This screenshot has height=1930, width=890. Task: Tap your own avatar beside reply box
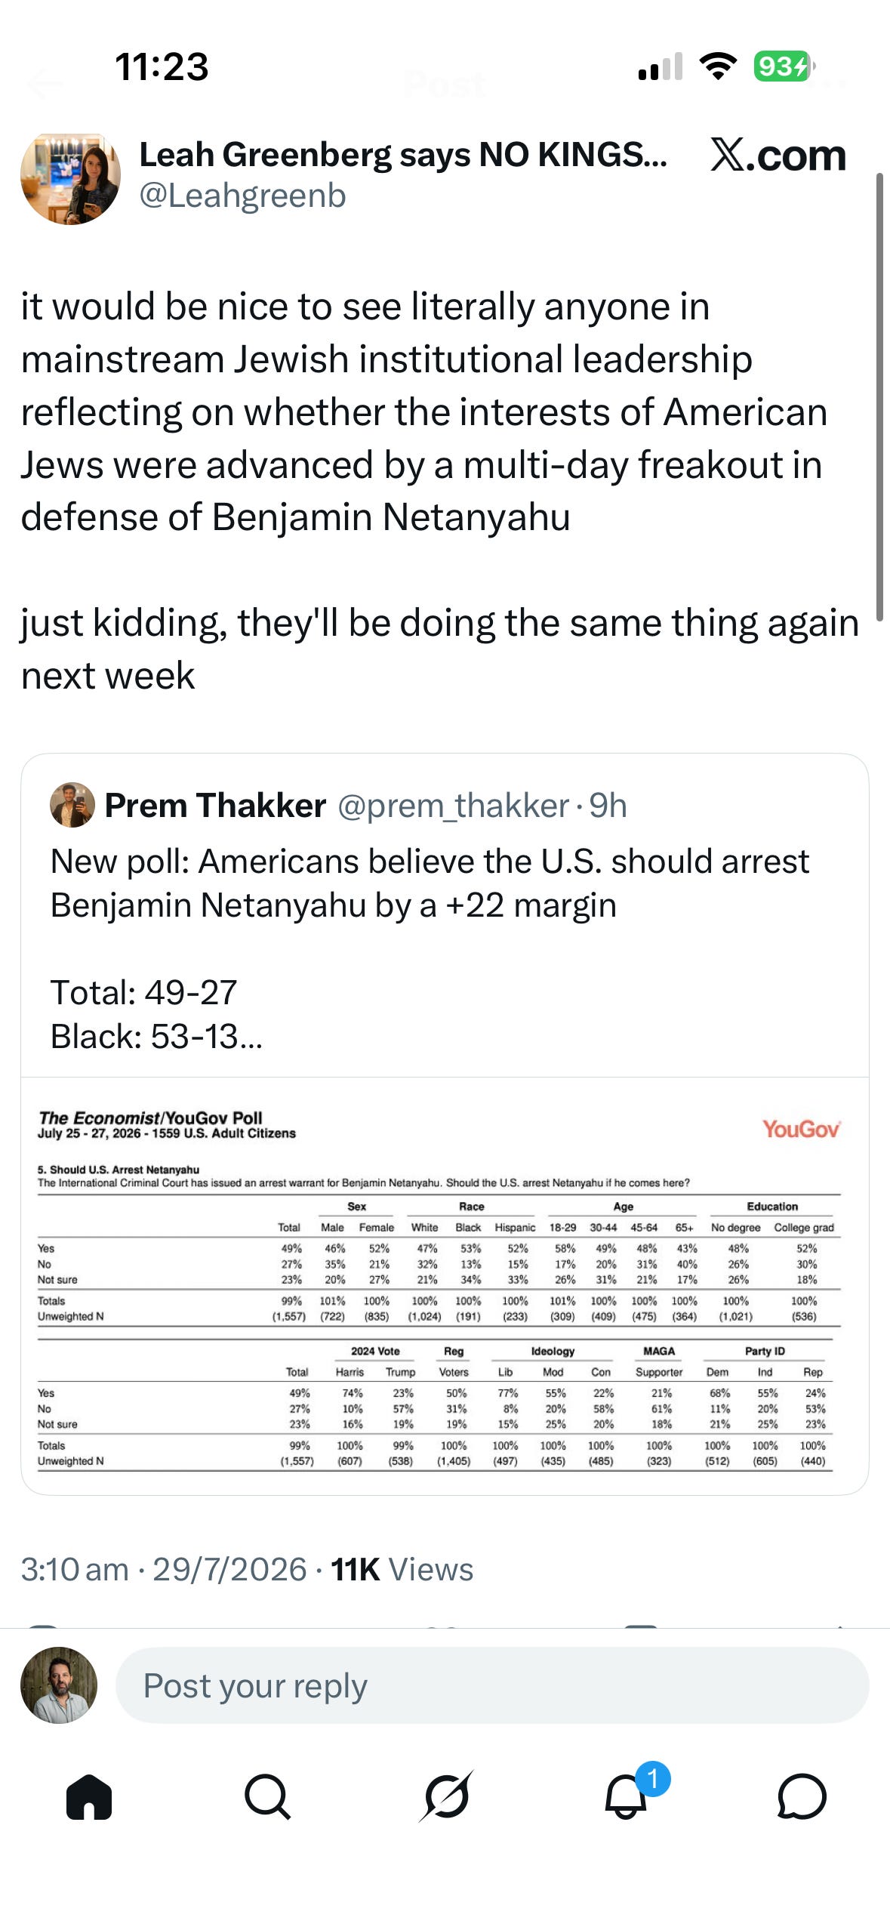click(x=59, y=1685)
